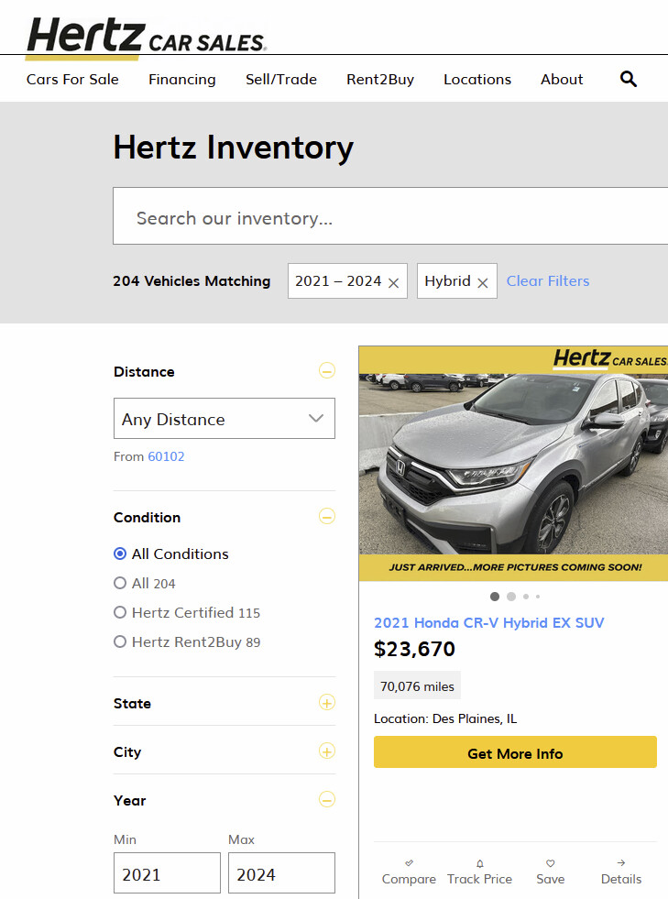Click the Search our inventory field
Screen dimensions: 668x899
[394, 217]
